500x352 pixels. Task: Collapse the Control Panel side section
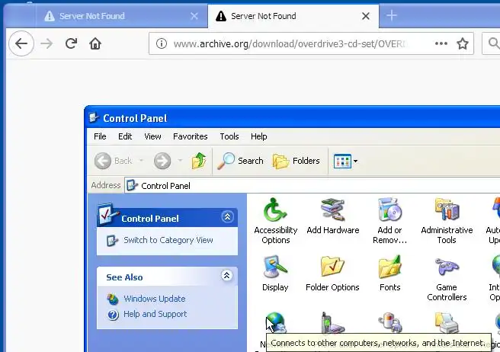click(x=227, y=217)
